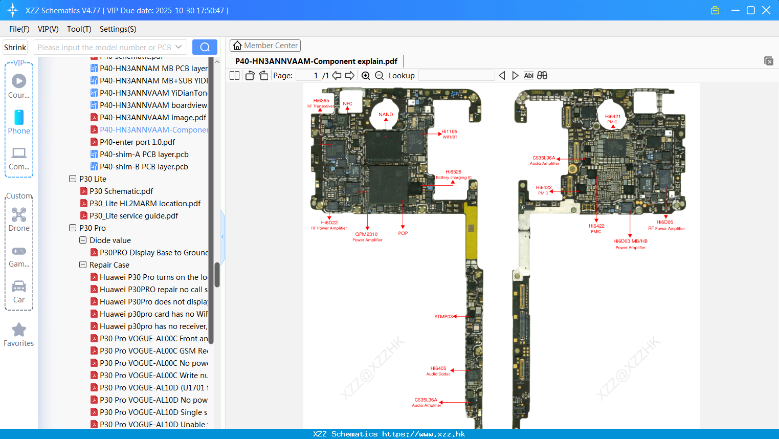Open P40-HN3ANNAM MB+SUB YiDi file
This screenshot has width=779, height=439.
tap(149, 80)
